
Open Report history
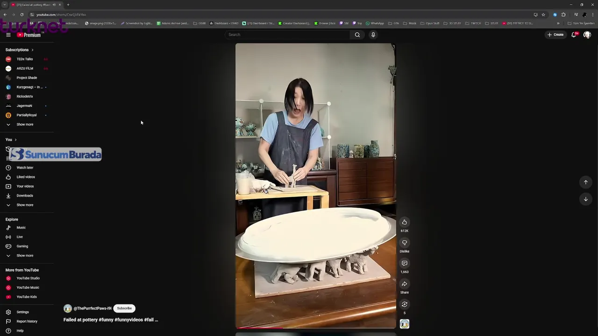pyautogui.click(x=27, y=322)
